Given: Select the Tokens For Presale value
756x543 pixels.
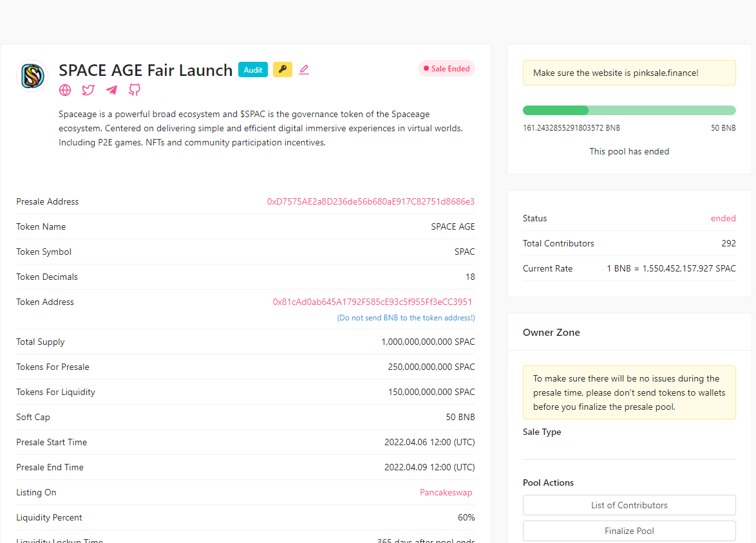Looking at the screenshot, I should pyautogui.click(x=431, y=367).
